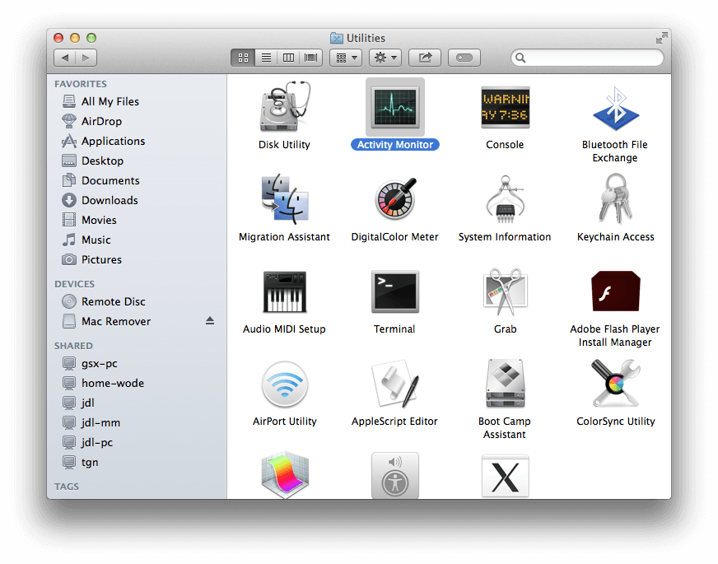Open the Audio MIDI Setup icon
This screenshot has height=564, width=718.
point(284,292)
